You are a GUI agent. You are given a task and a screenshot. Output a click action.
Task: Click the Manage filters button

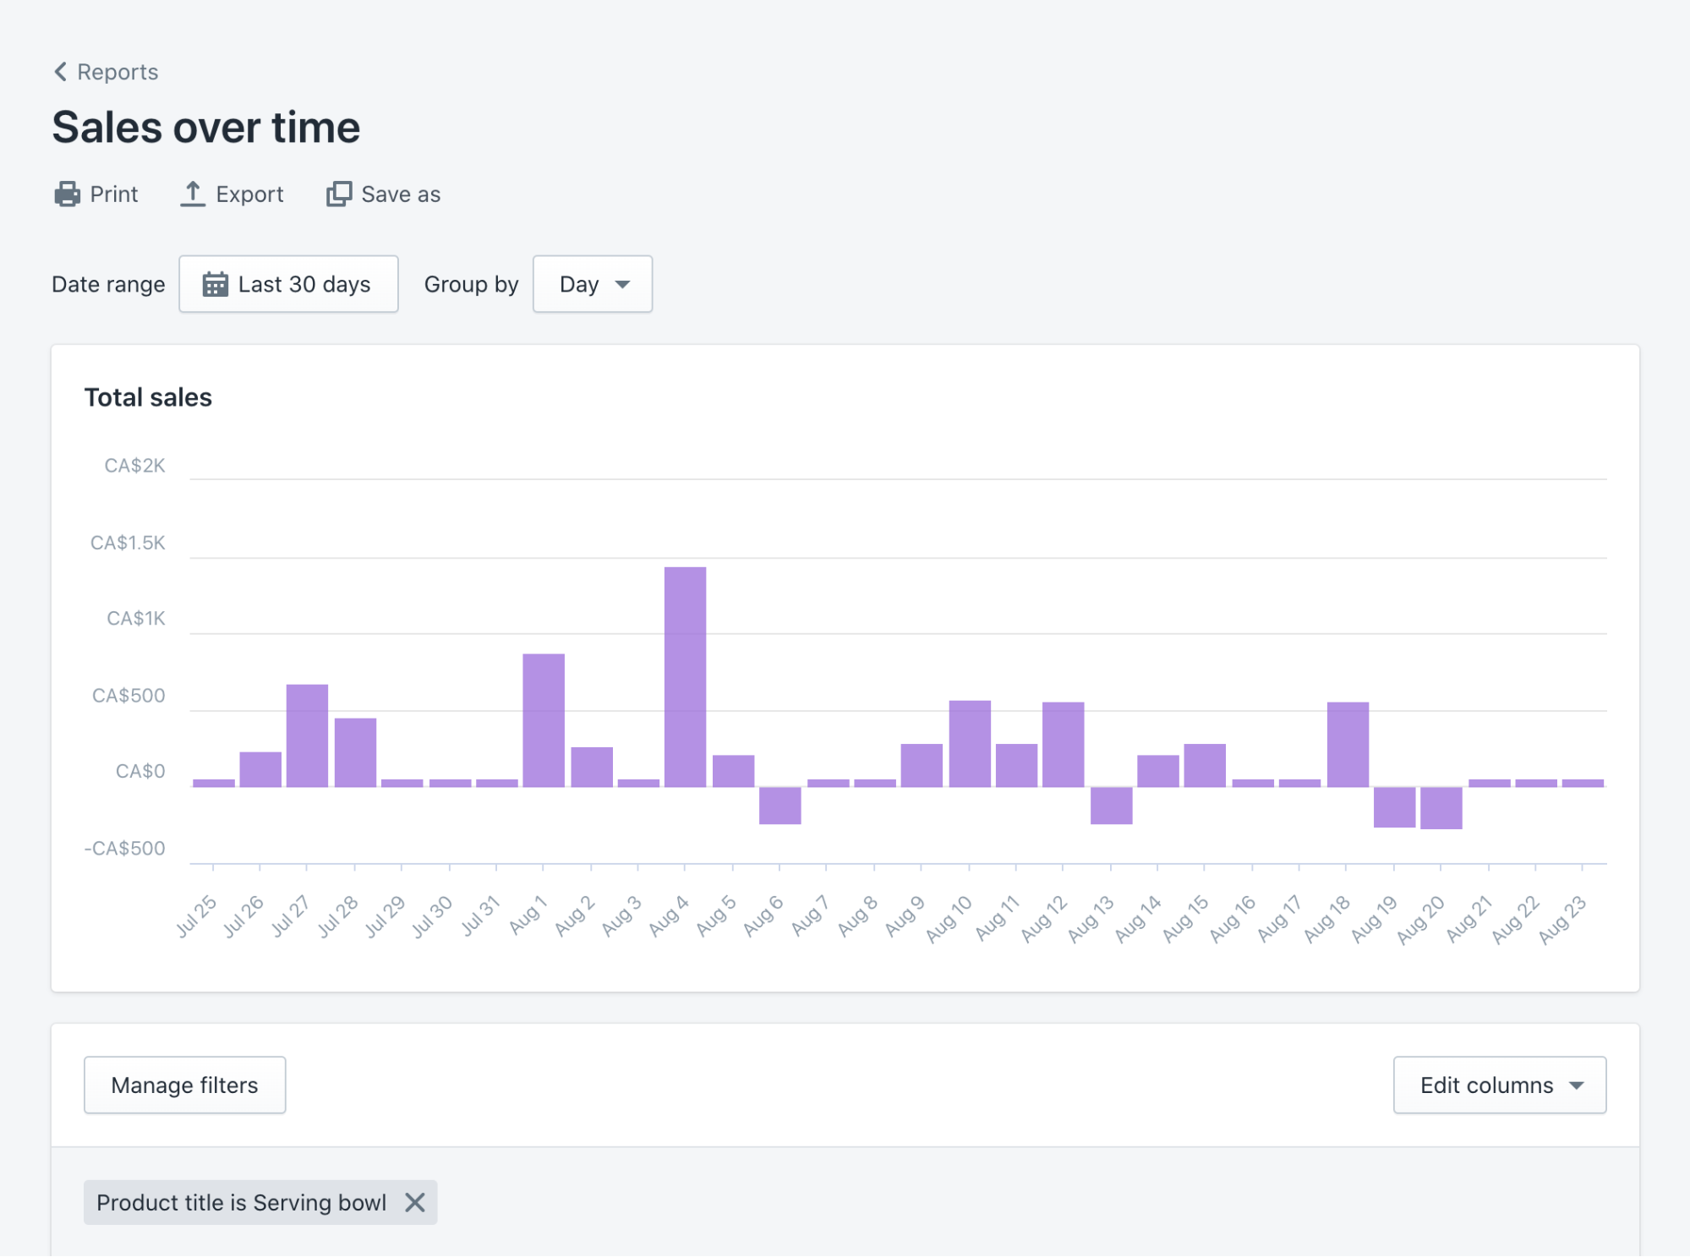pos(183,1085)
